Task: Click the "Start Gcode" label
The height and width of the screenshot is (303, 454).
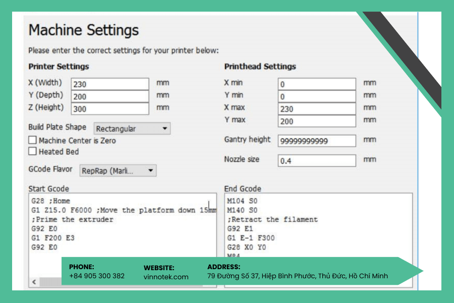Action: [x=48, y=188]
